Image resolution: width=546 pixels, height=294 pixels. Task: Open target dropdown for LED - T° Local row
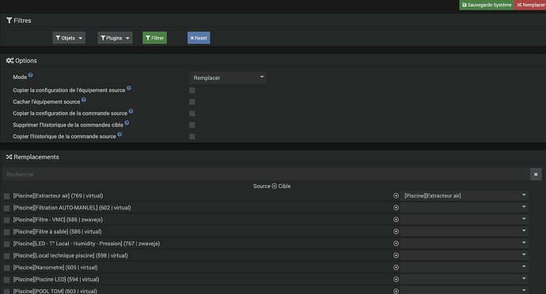[464, 243]
